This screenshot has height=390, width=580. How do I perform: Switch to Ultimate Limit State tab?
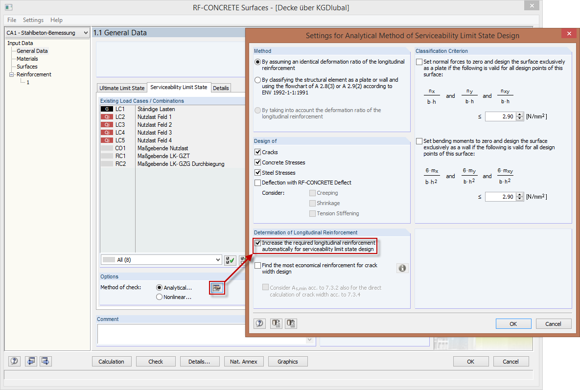122,88
